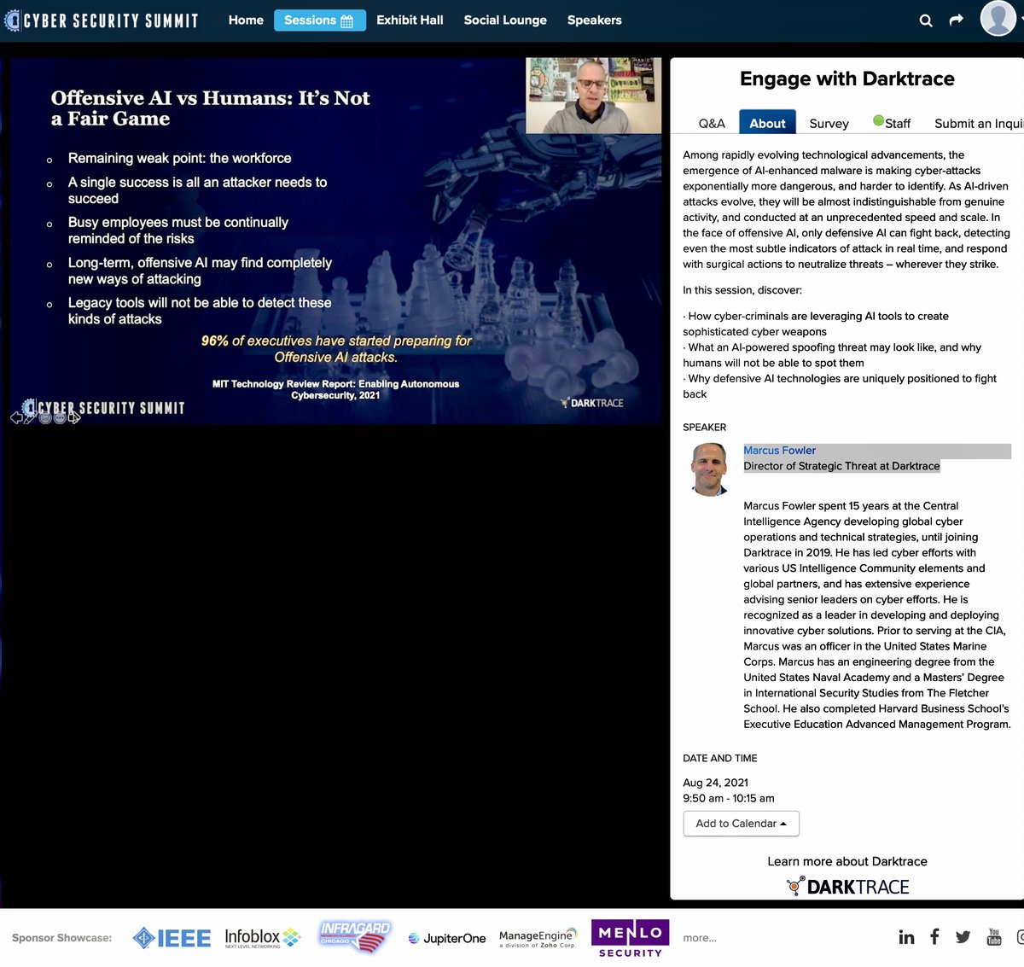Visit the Twitter social icon
This screenshot has height=967, width=1024.
[x=963, y=937]
